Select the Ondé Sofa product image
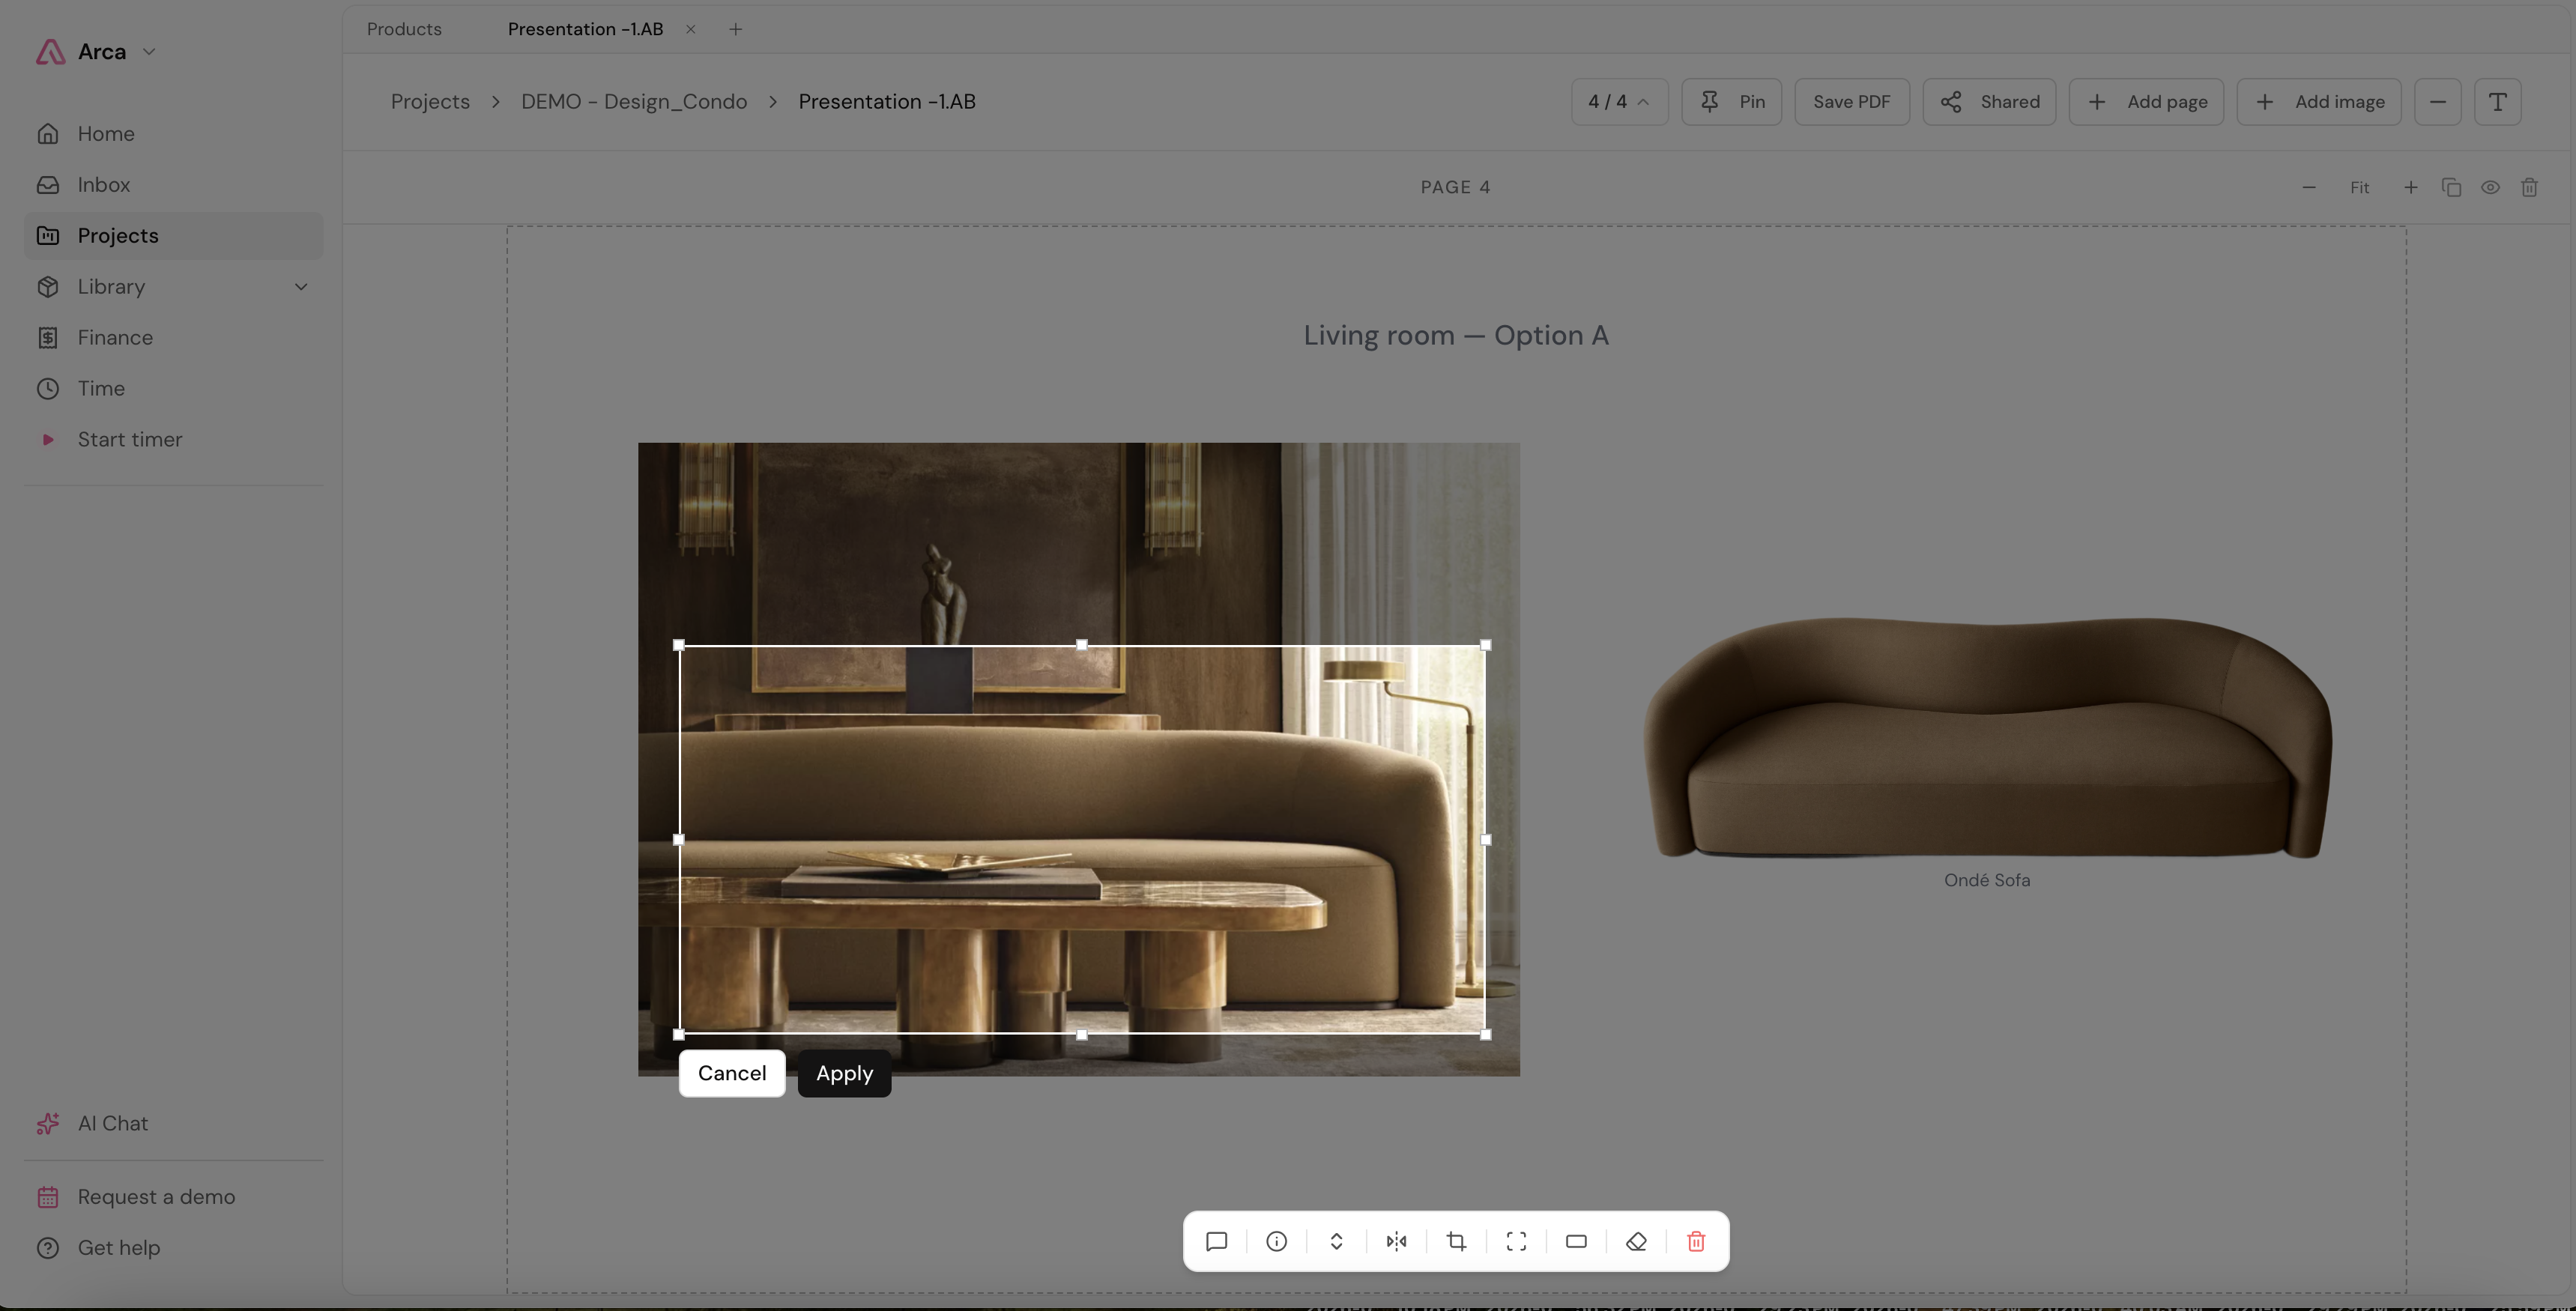Viewport: 2576px width, 1311px height. pos(1988,737)
